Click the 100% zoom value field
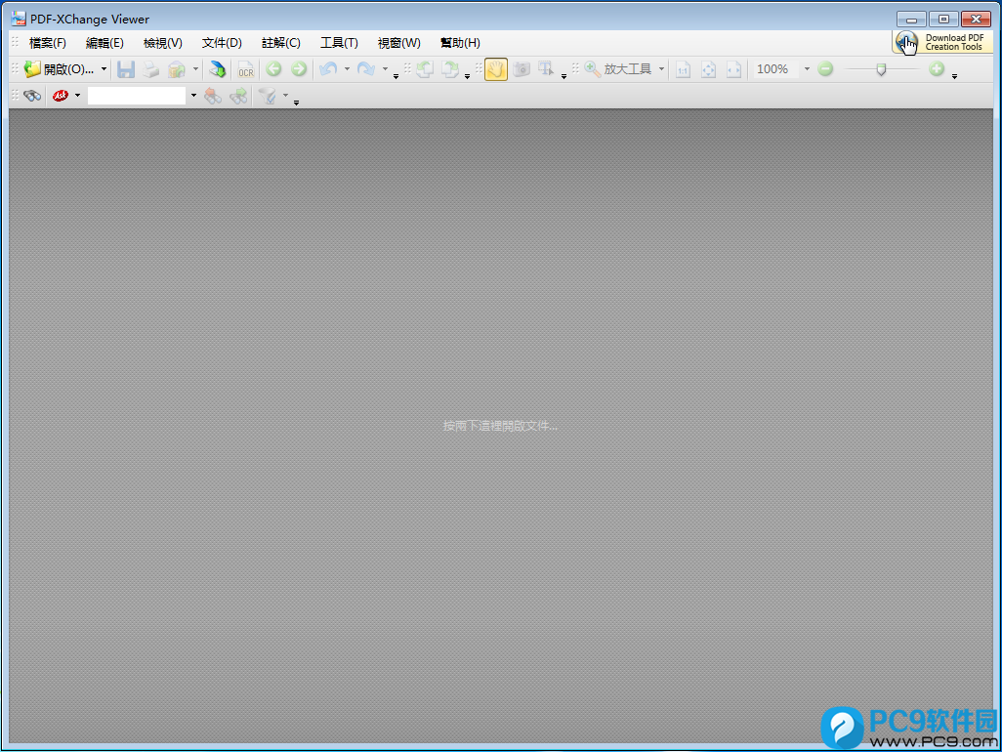The height and width of the screenshot is (752, 1002). coord(774,69)
